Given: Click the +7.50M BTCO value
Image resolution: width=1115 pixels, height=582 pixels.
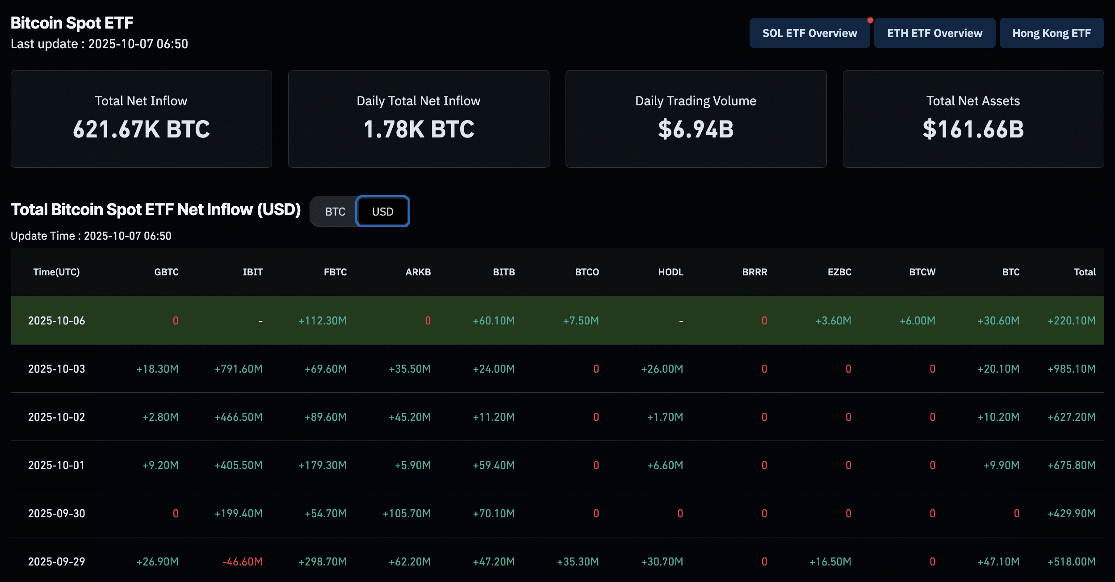Looking at the screenshot, I should [x=581, y=321].
